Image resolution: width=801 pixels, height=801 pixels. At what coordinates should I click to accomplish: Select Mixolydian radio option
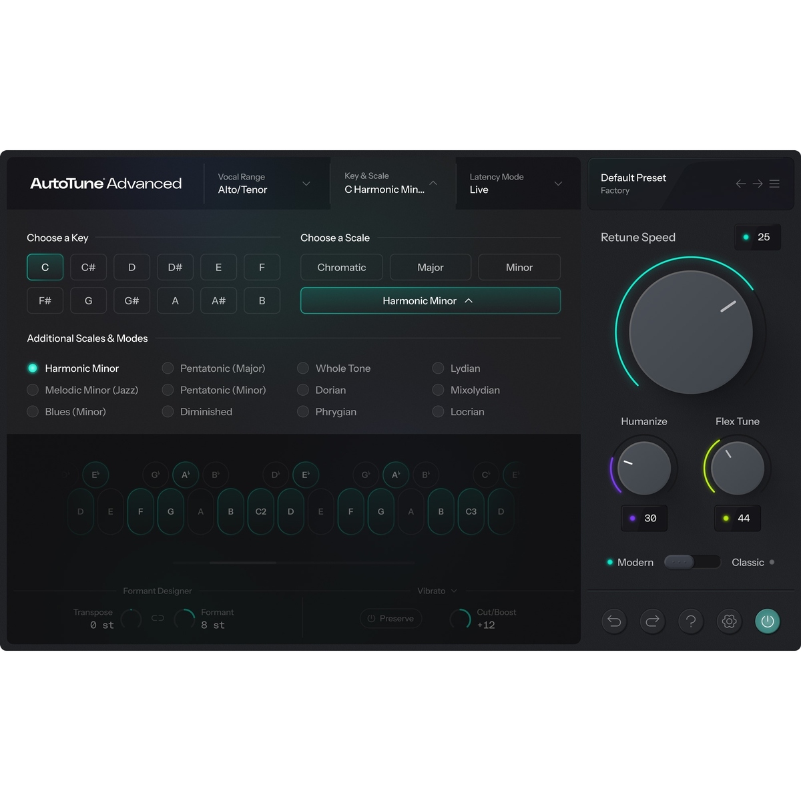coord(438,390)
